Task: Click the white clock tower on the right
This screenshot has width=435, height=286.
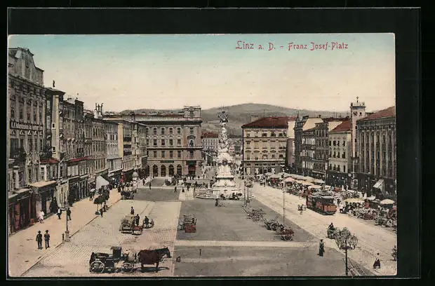Action: point(357,116)
